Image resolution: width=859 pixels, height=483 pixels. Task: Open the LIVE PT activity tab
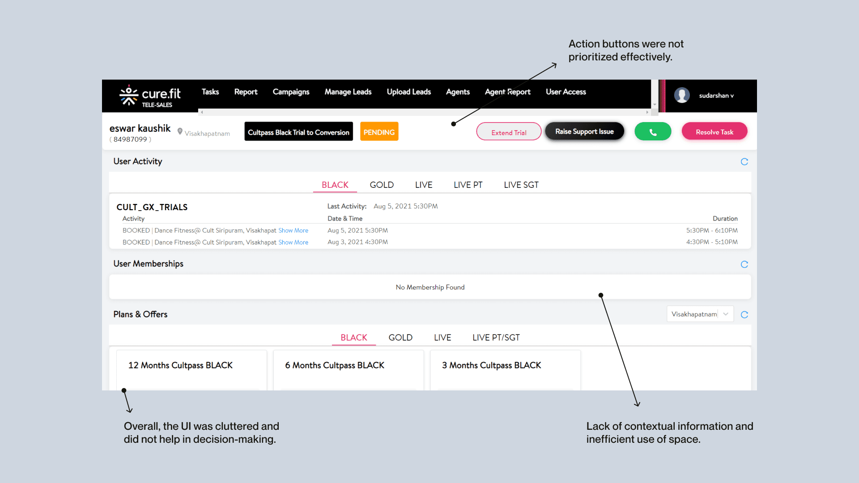[468, 185]
